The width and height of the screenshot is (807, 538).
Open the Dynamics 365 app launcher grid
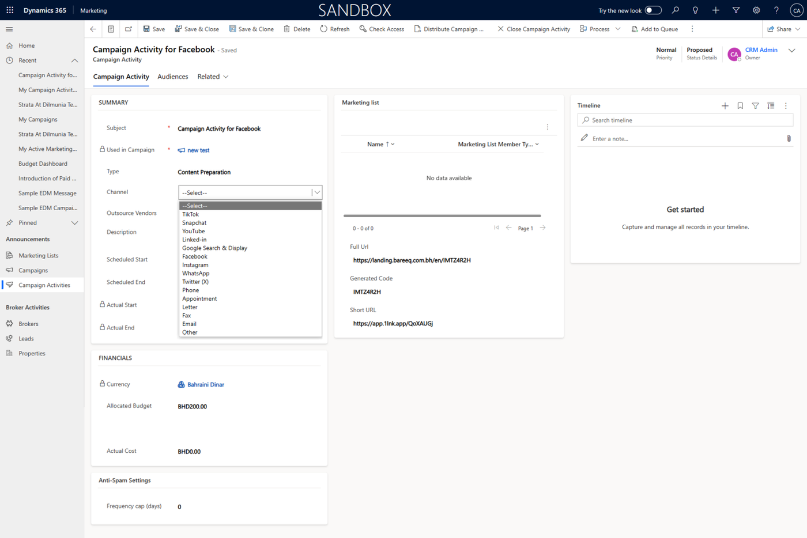[10, 10]
